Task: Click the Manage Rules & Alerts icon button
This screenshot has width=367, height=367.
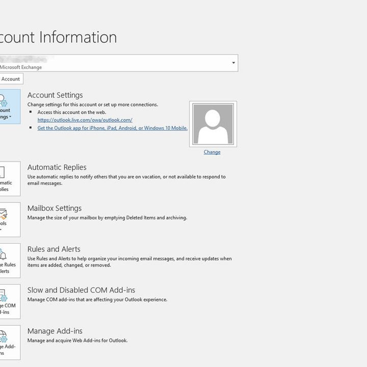Action: [x=10, y=260]
